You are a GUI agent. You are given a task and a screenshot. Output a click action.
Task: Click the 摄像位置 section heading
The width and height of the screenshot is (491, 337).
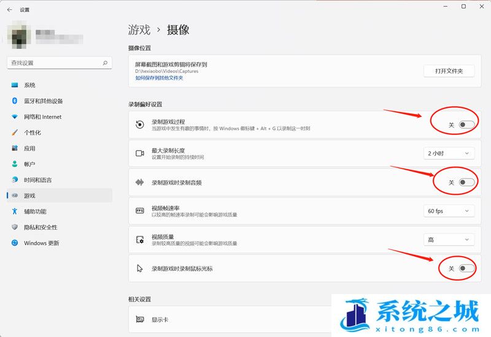click(139, 48)
